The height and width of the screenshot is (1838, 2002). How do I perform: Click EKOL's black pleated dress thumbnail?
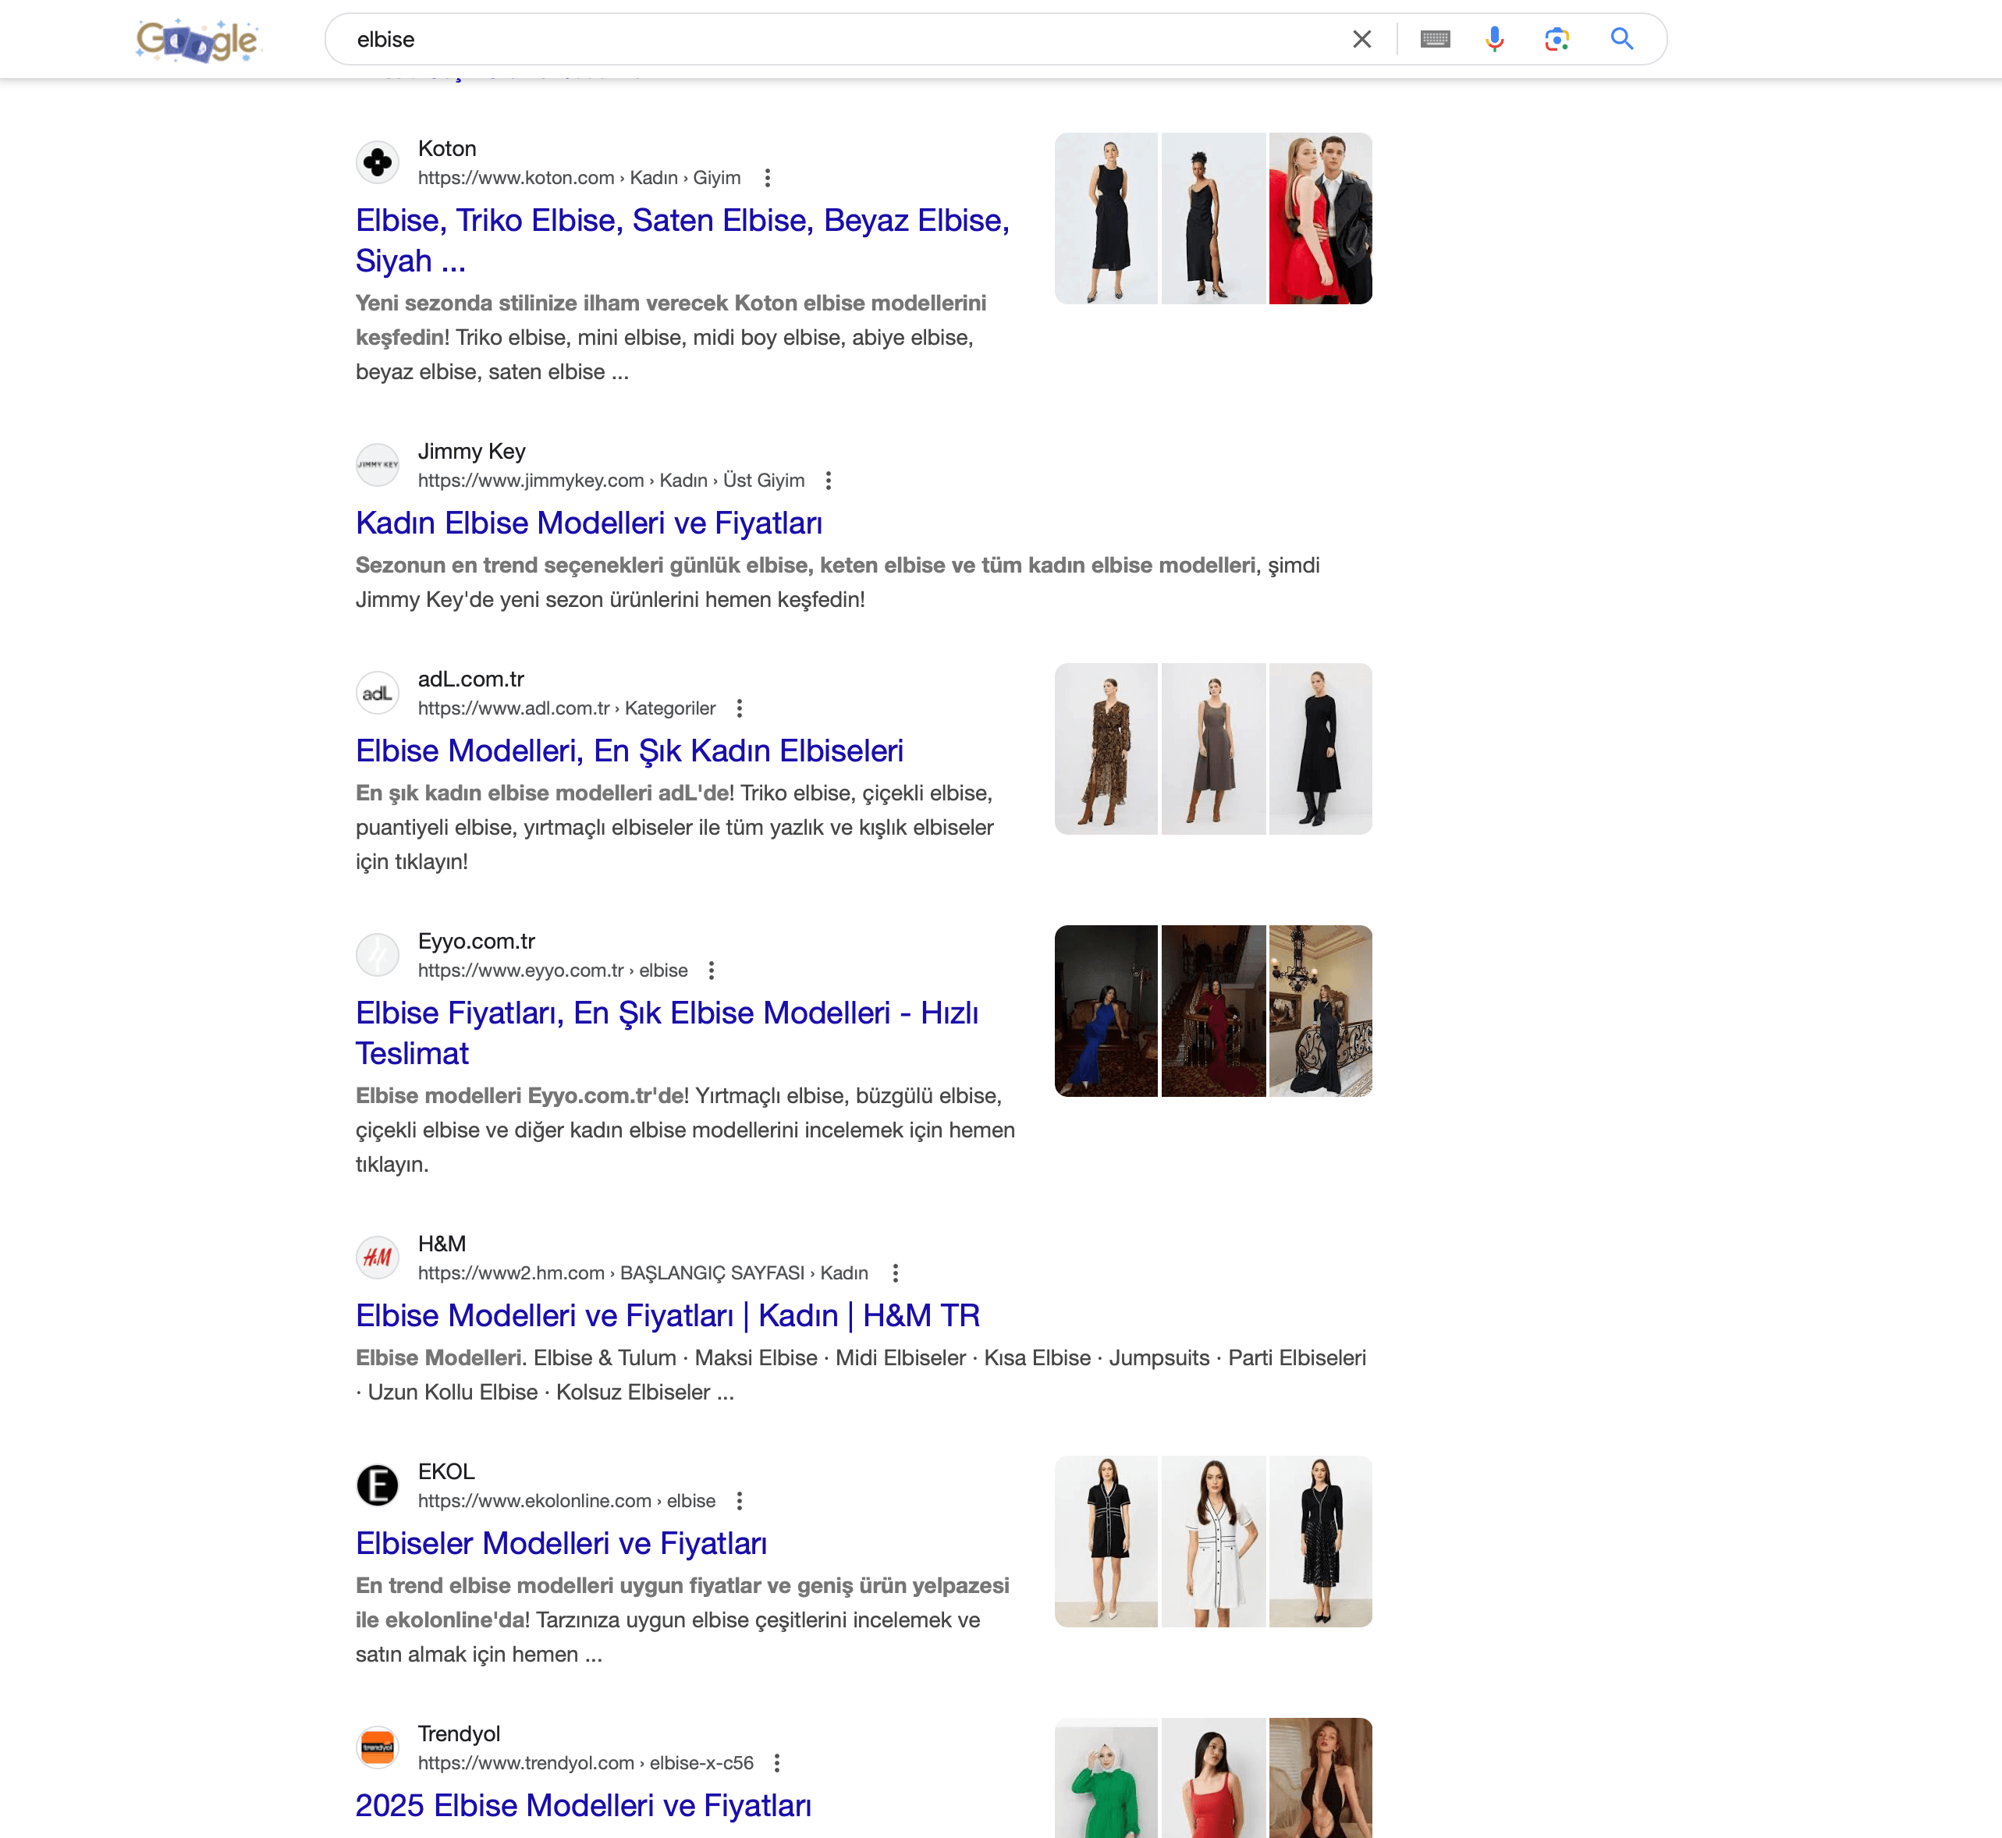[1321, 1542]
